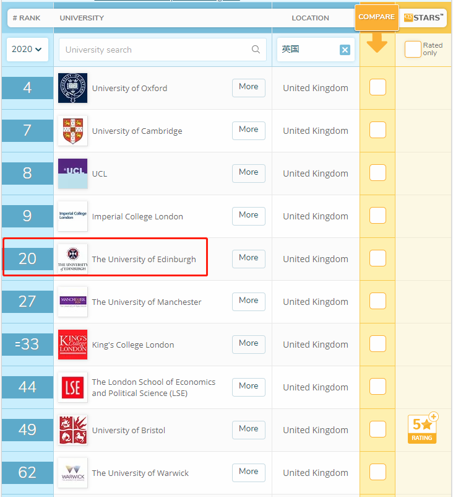
Task: Tick compare checkbox for University of Manchester
Action: [x=377, y=301]
